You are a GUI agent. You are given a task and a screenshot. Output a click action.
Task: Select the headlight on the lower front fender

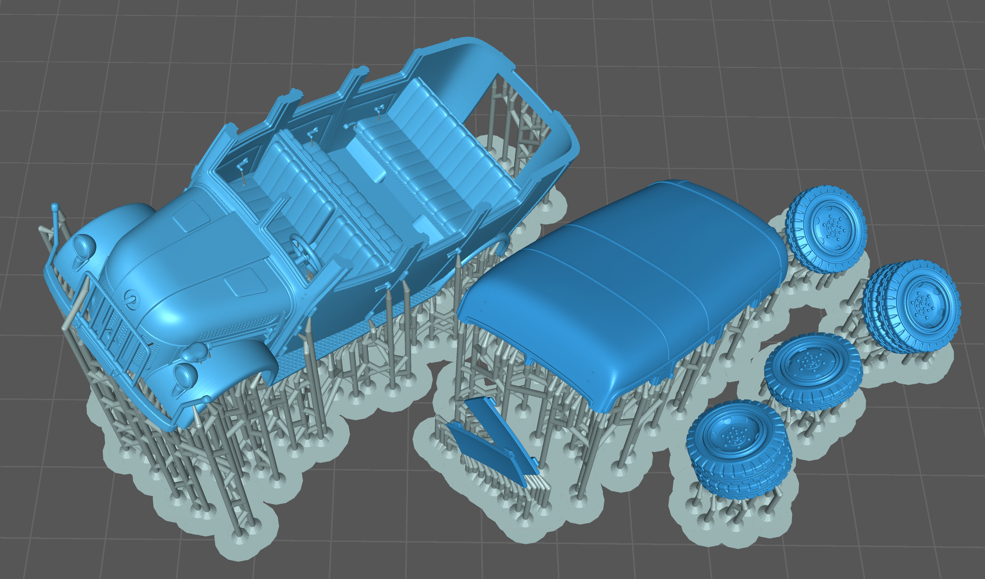(x=186, y=376)
